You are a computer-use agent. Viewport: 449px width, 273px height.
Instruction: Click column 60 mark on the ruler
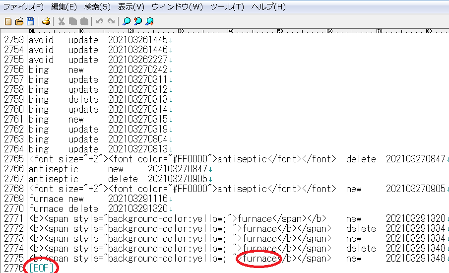(330, 31)
